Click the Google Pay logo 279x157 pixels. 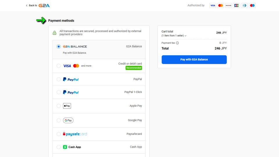(x=68, y=120)
